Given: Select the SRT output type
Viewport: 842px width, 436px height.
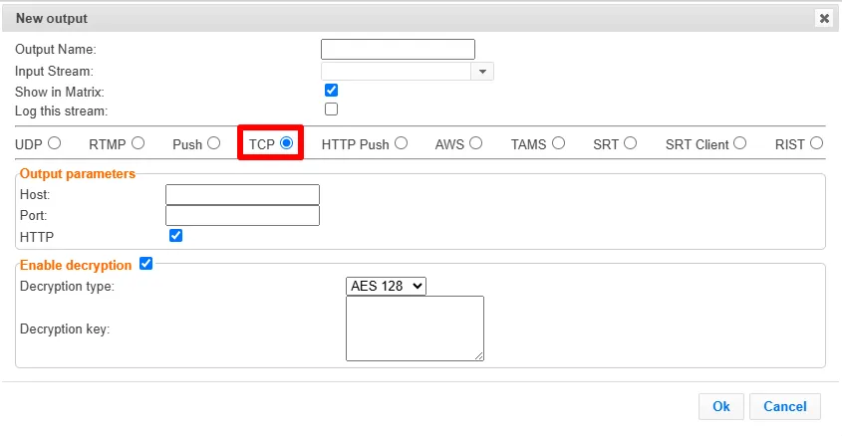Looking at the screenshot, I should point(631,143).
